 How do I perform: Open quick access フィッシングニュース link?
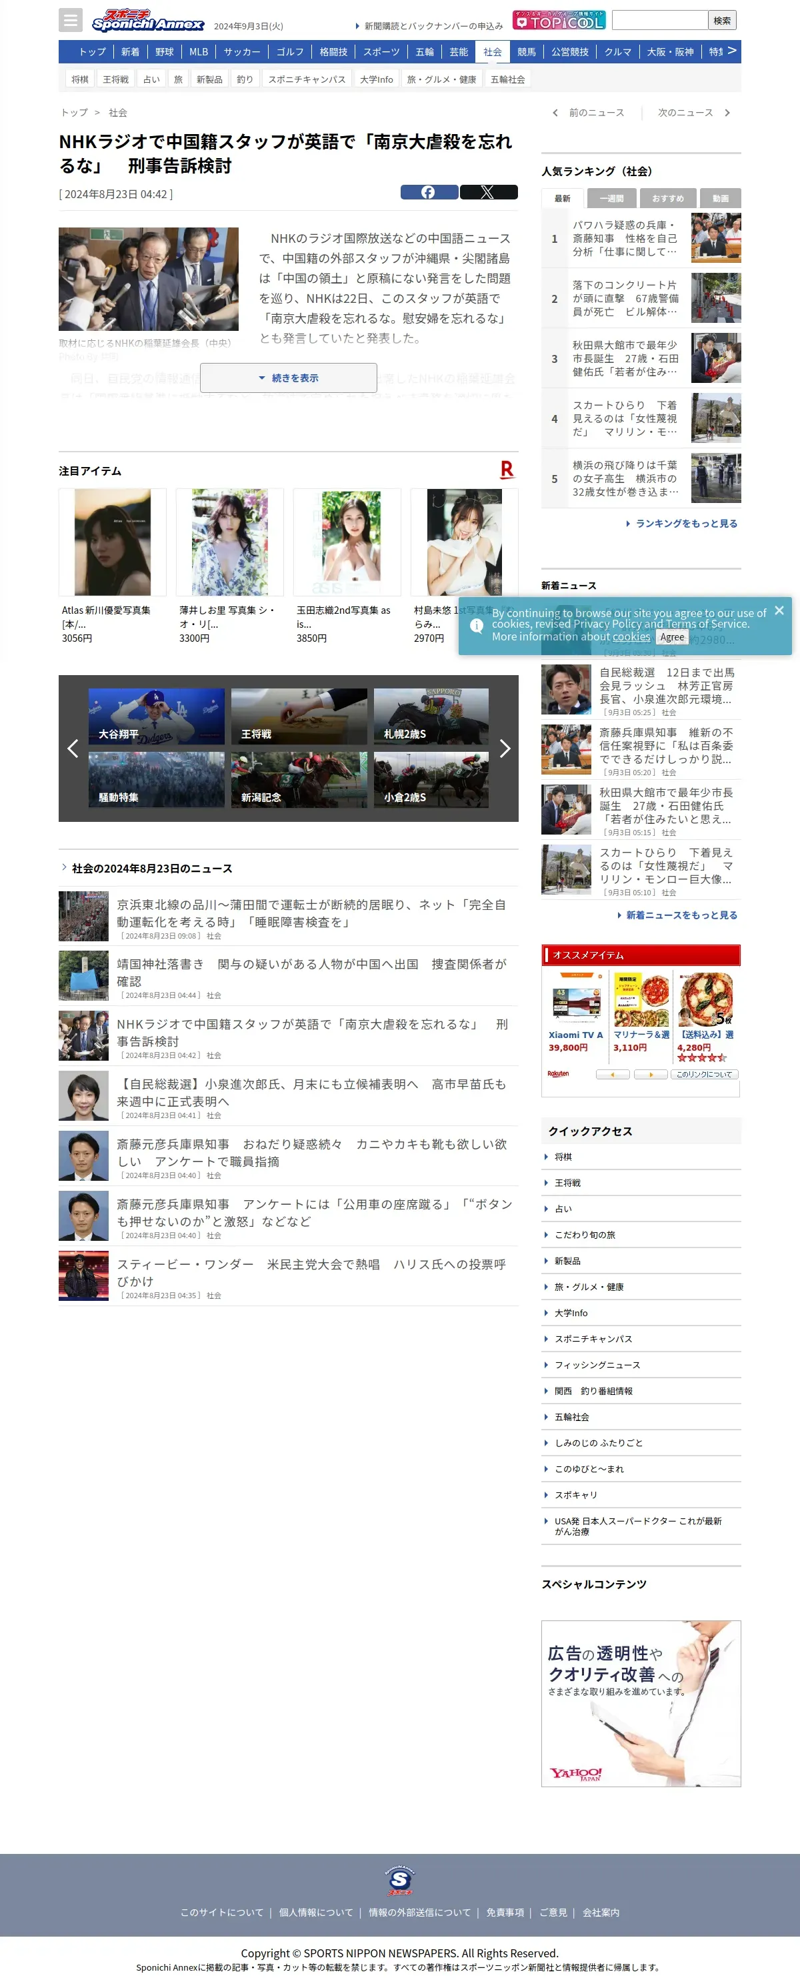[598, 1365]
